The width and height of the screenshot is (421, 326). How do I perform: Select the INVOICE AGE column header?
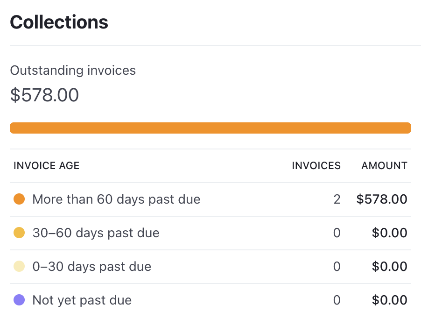[46, 166]
